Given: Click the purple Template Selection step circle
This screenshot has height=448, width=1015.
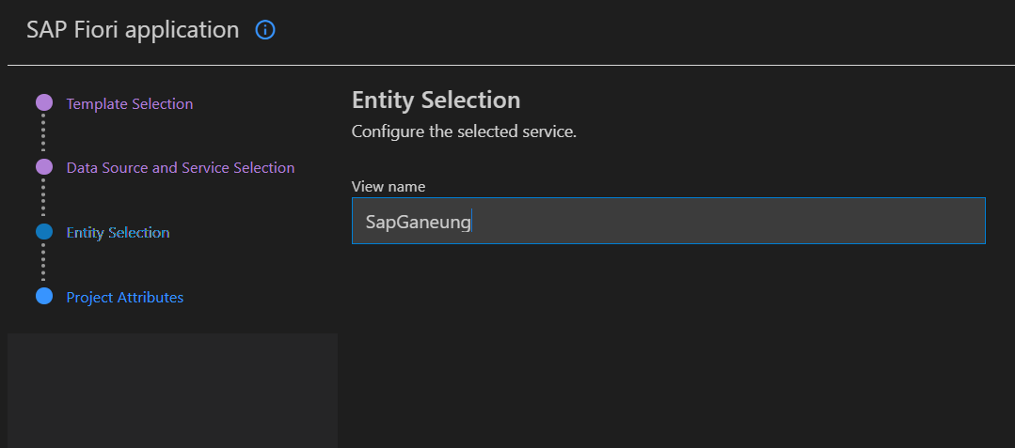Looking at the screenshot, I should click(44, 102).
